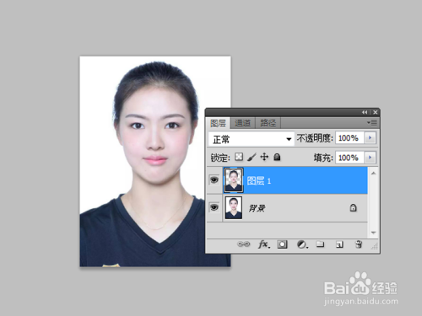Select the 背景 layer thumbnail
422x316 pixels.
(234, 208)
